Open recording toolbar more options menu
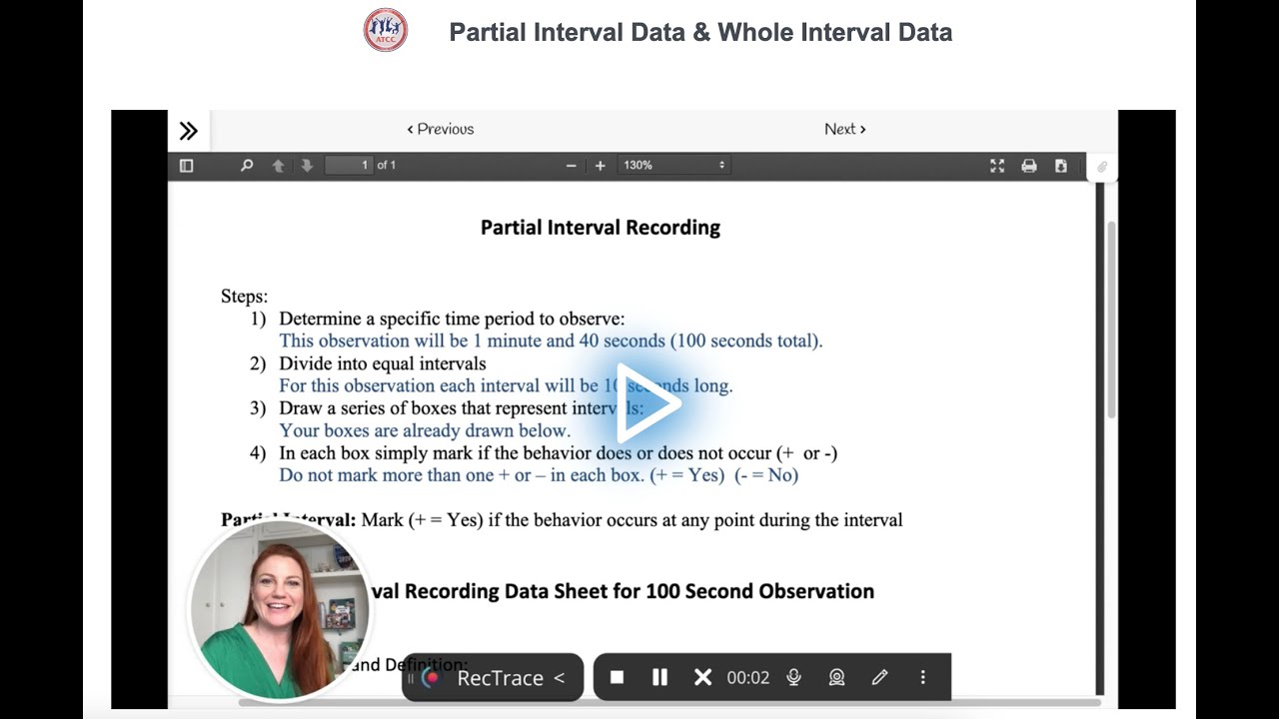 click(x=922, y=677)
